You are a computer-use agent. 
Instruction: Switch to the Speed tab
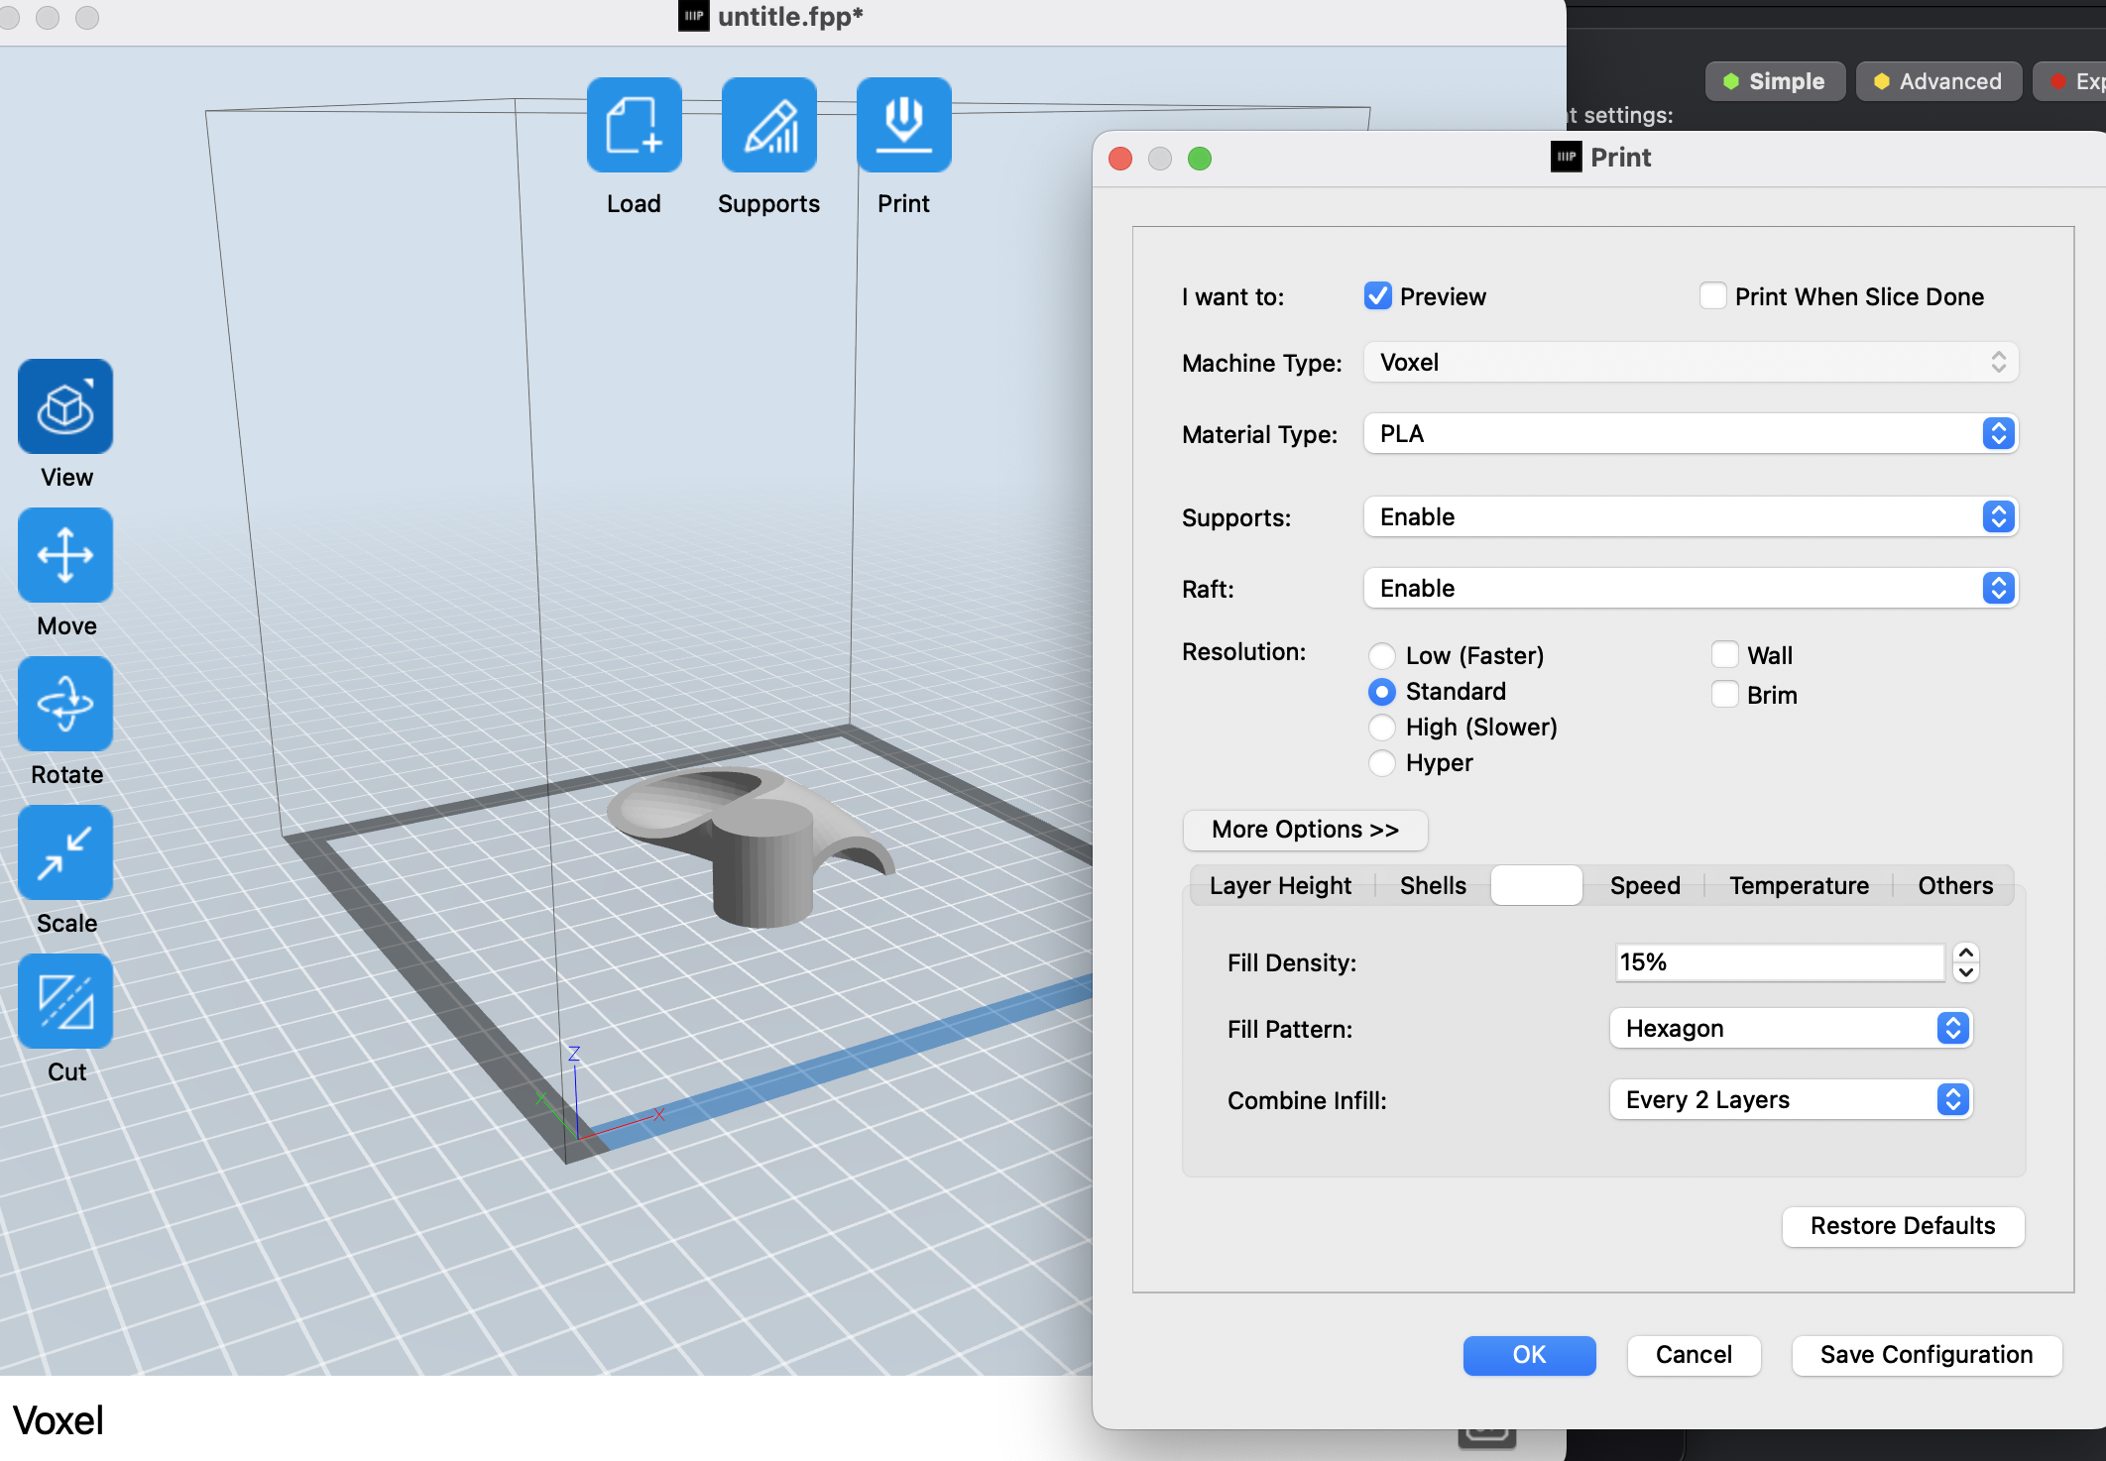[1645, 885]
